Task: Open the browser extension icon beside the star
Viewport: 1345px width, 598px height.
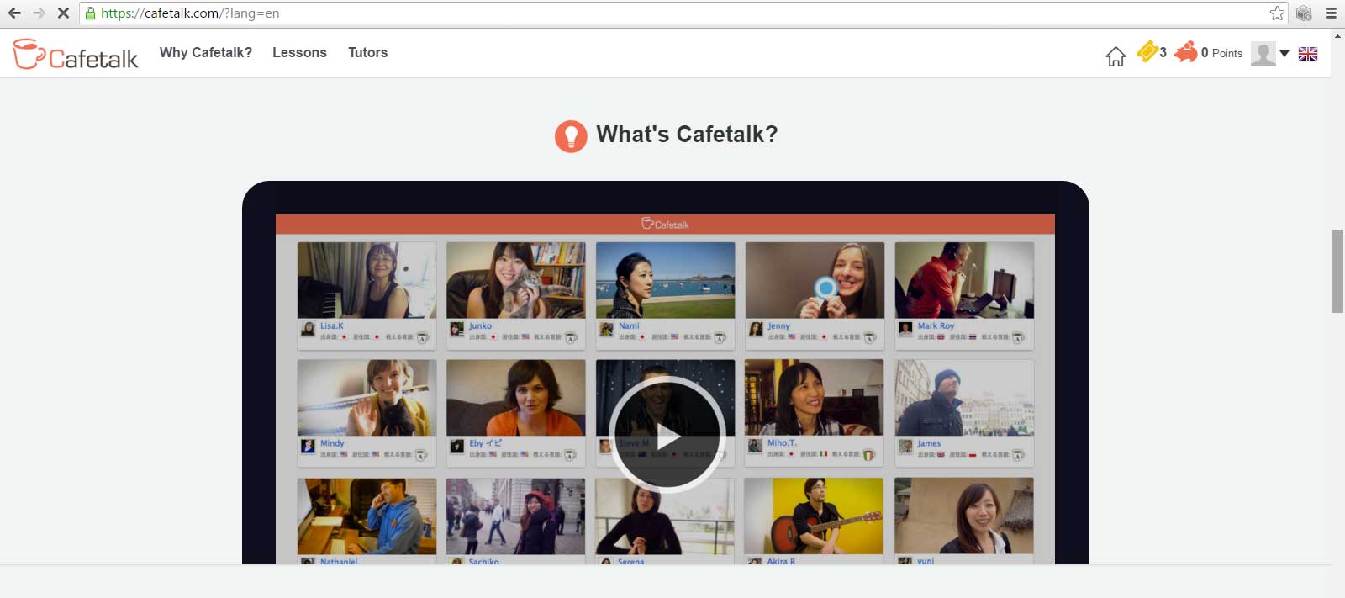Action: click(1304, 13)
